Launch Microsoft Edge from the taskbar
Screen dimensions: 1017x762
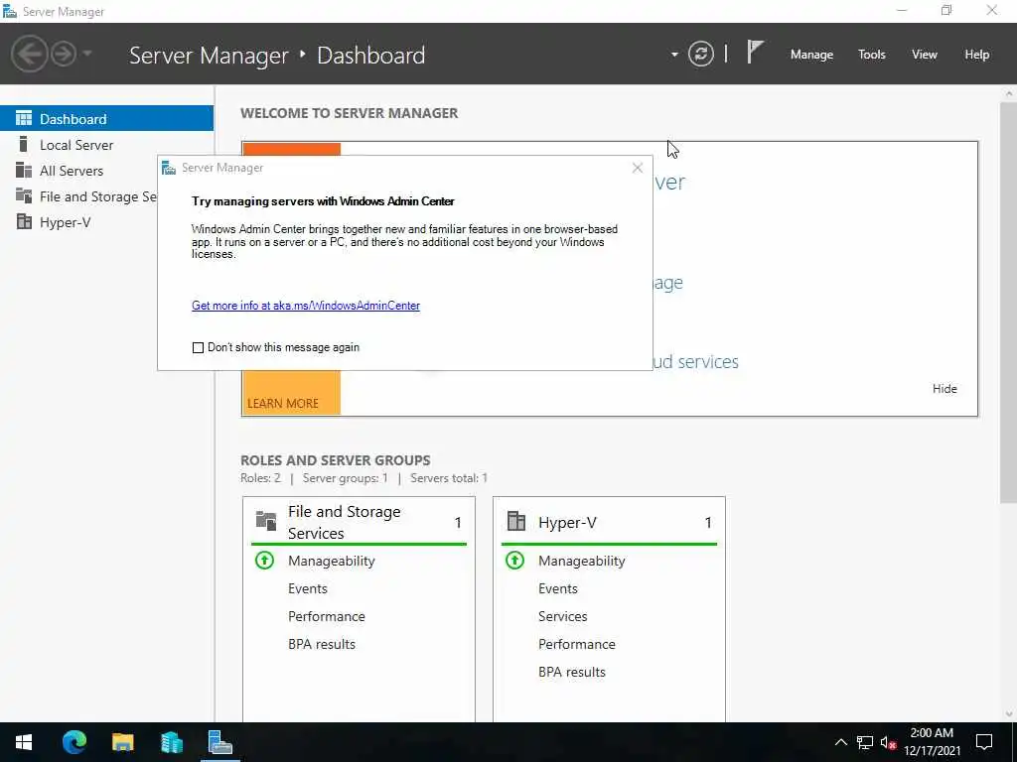click(74, 742)
